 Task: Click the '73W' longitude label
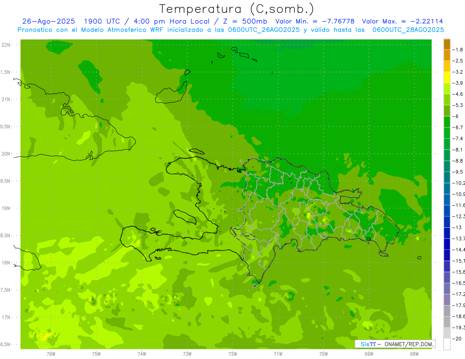point(187,354)
